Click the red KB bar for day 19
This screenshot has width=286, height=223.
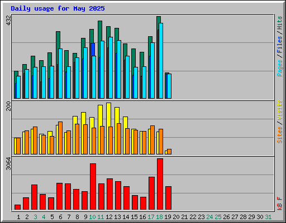point(168,198)
